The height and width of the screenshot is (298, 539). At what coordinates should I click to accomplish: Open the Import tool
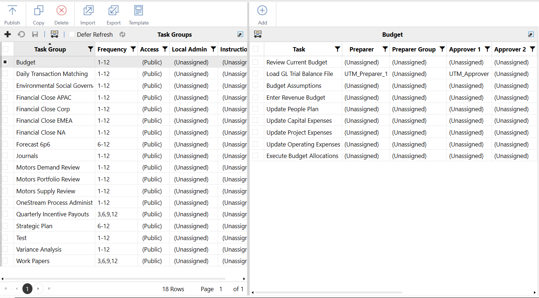tap(88, 14)
